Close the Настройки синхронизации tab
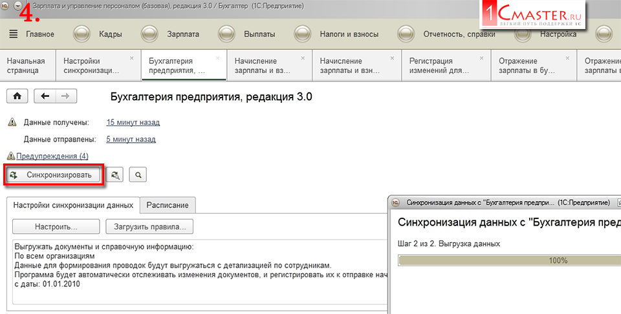This screenshot has height=314, width=621. (x=132, y=58)
